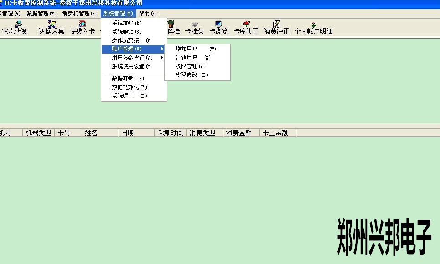Open 数据采集 from the toolbar
Viewport: 440px width, 264px height.
51,28
